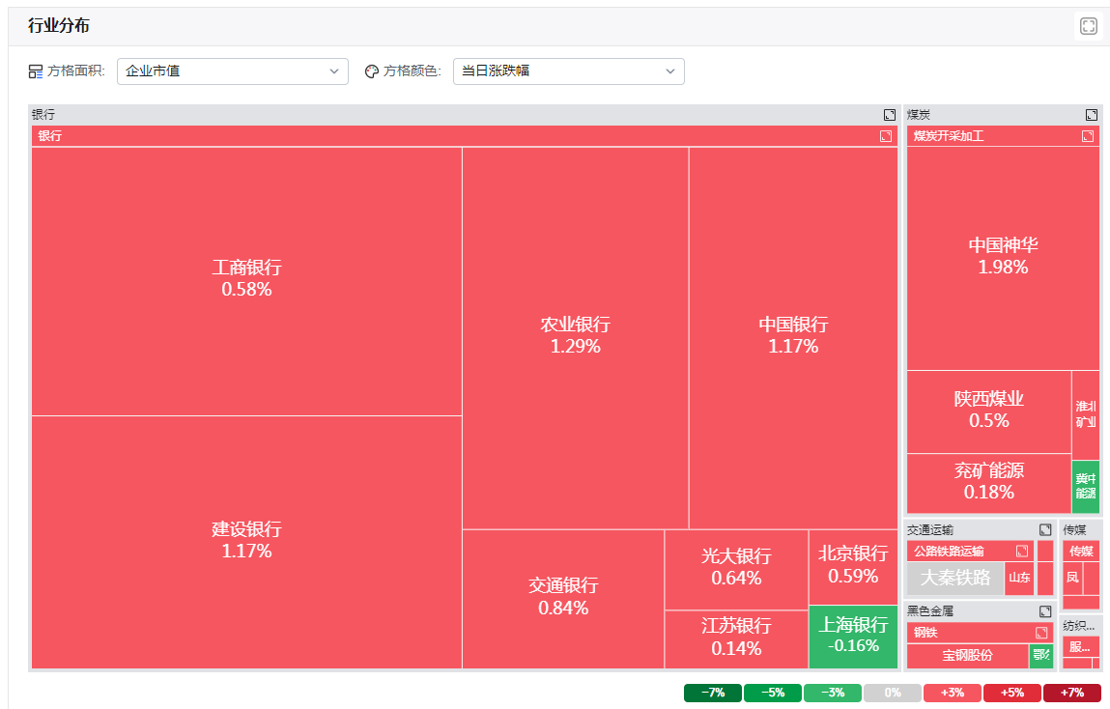This screenshot has height=709, width=1110.
Task: Expand the 钢铁 sub-industry icon
Action: coord(1041,633)
